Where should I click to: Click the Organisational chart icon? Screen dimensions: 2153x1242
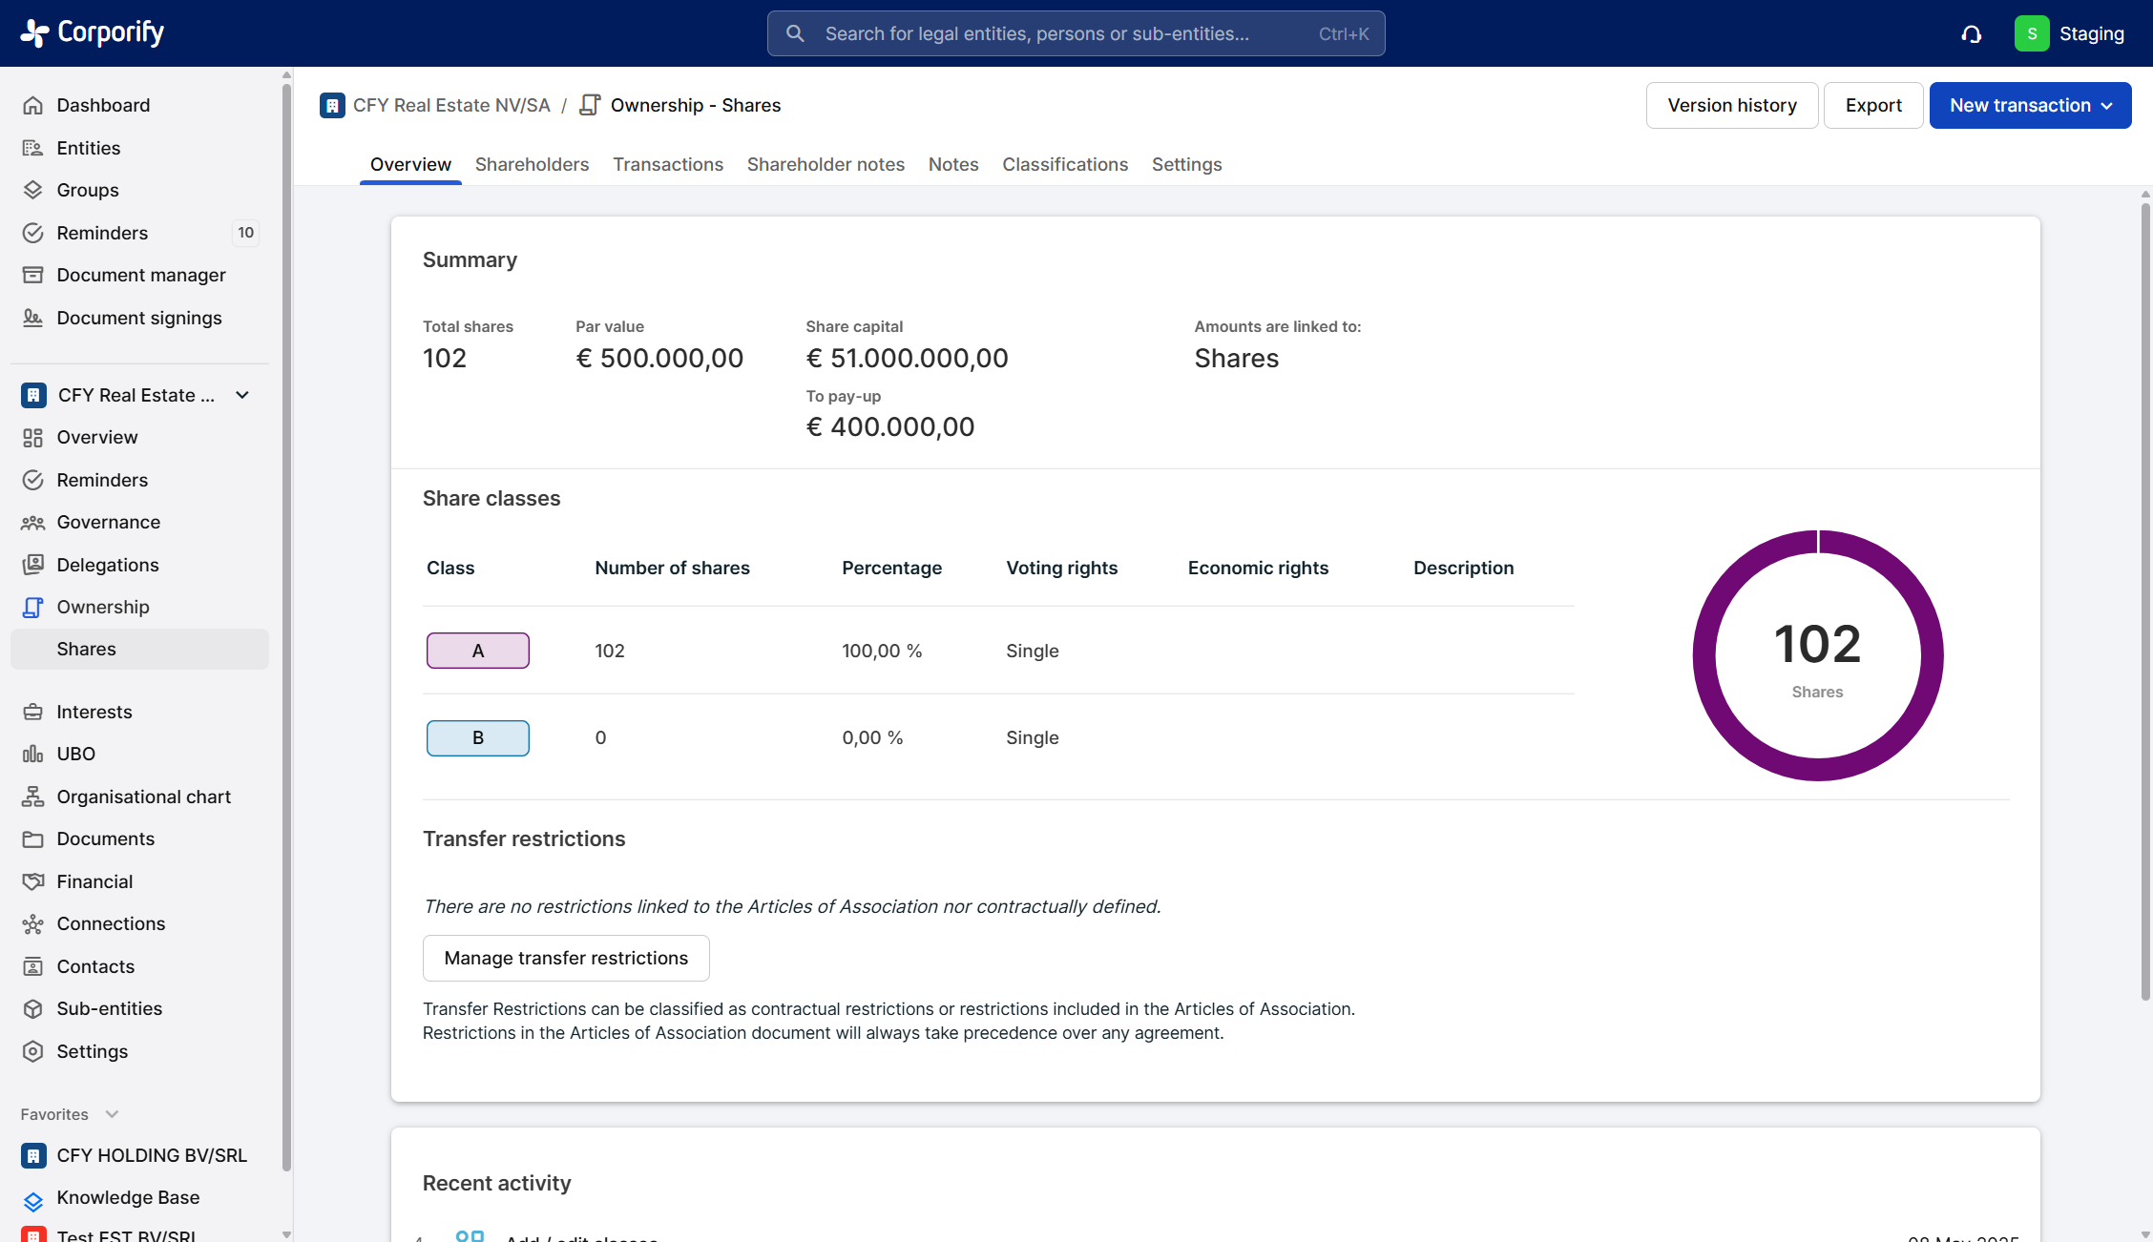click(x=32, y=797)
